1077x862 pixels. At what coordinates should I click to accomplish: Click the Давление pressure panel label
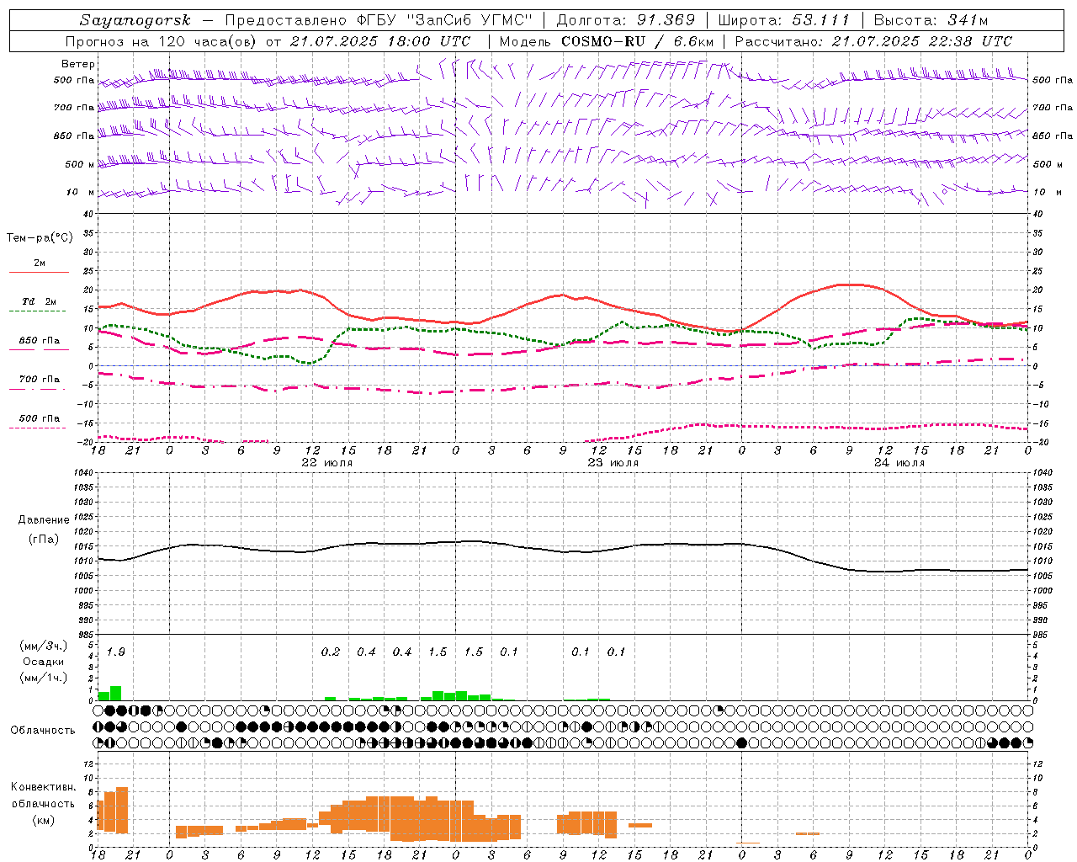point(44,520)
